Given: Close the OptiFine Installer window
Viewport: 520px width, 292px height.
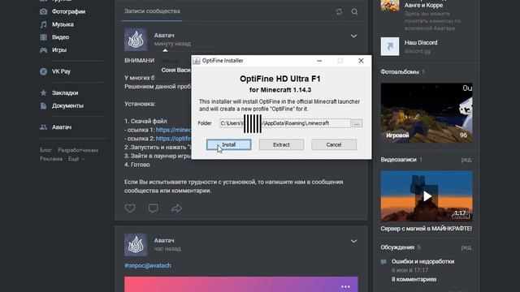Looking at the screenshot, I should [x=361, y=61].
